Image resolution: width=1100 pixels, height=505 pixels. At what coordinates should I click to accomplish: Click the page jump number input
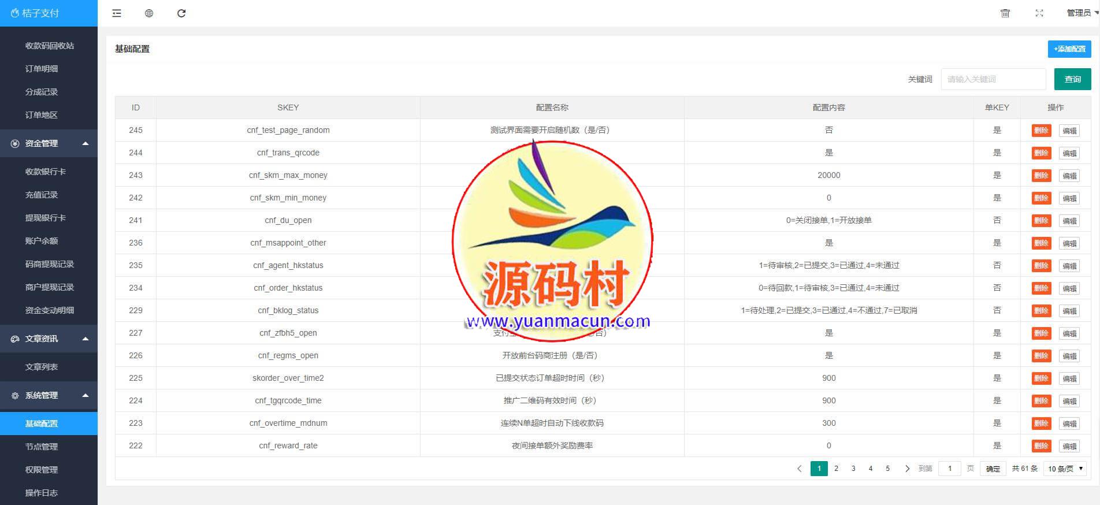(x=950, y=469)
